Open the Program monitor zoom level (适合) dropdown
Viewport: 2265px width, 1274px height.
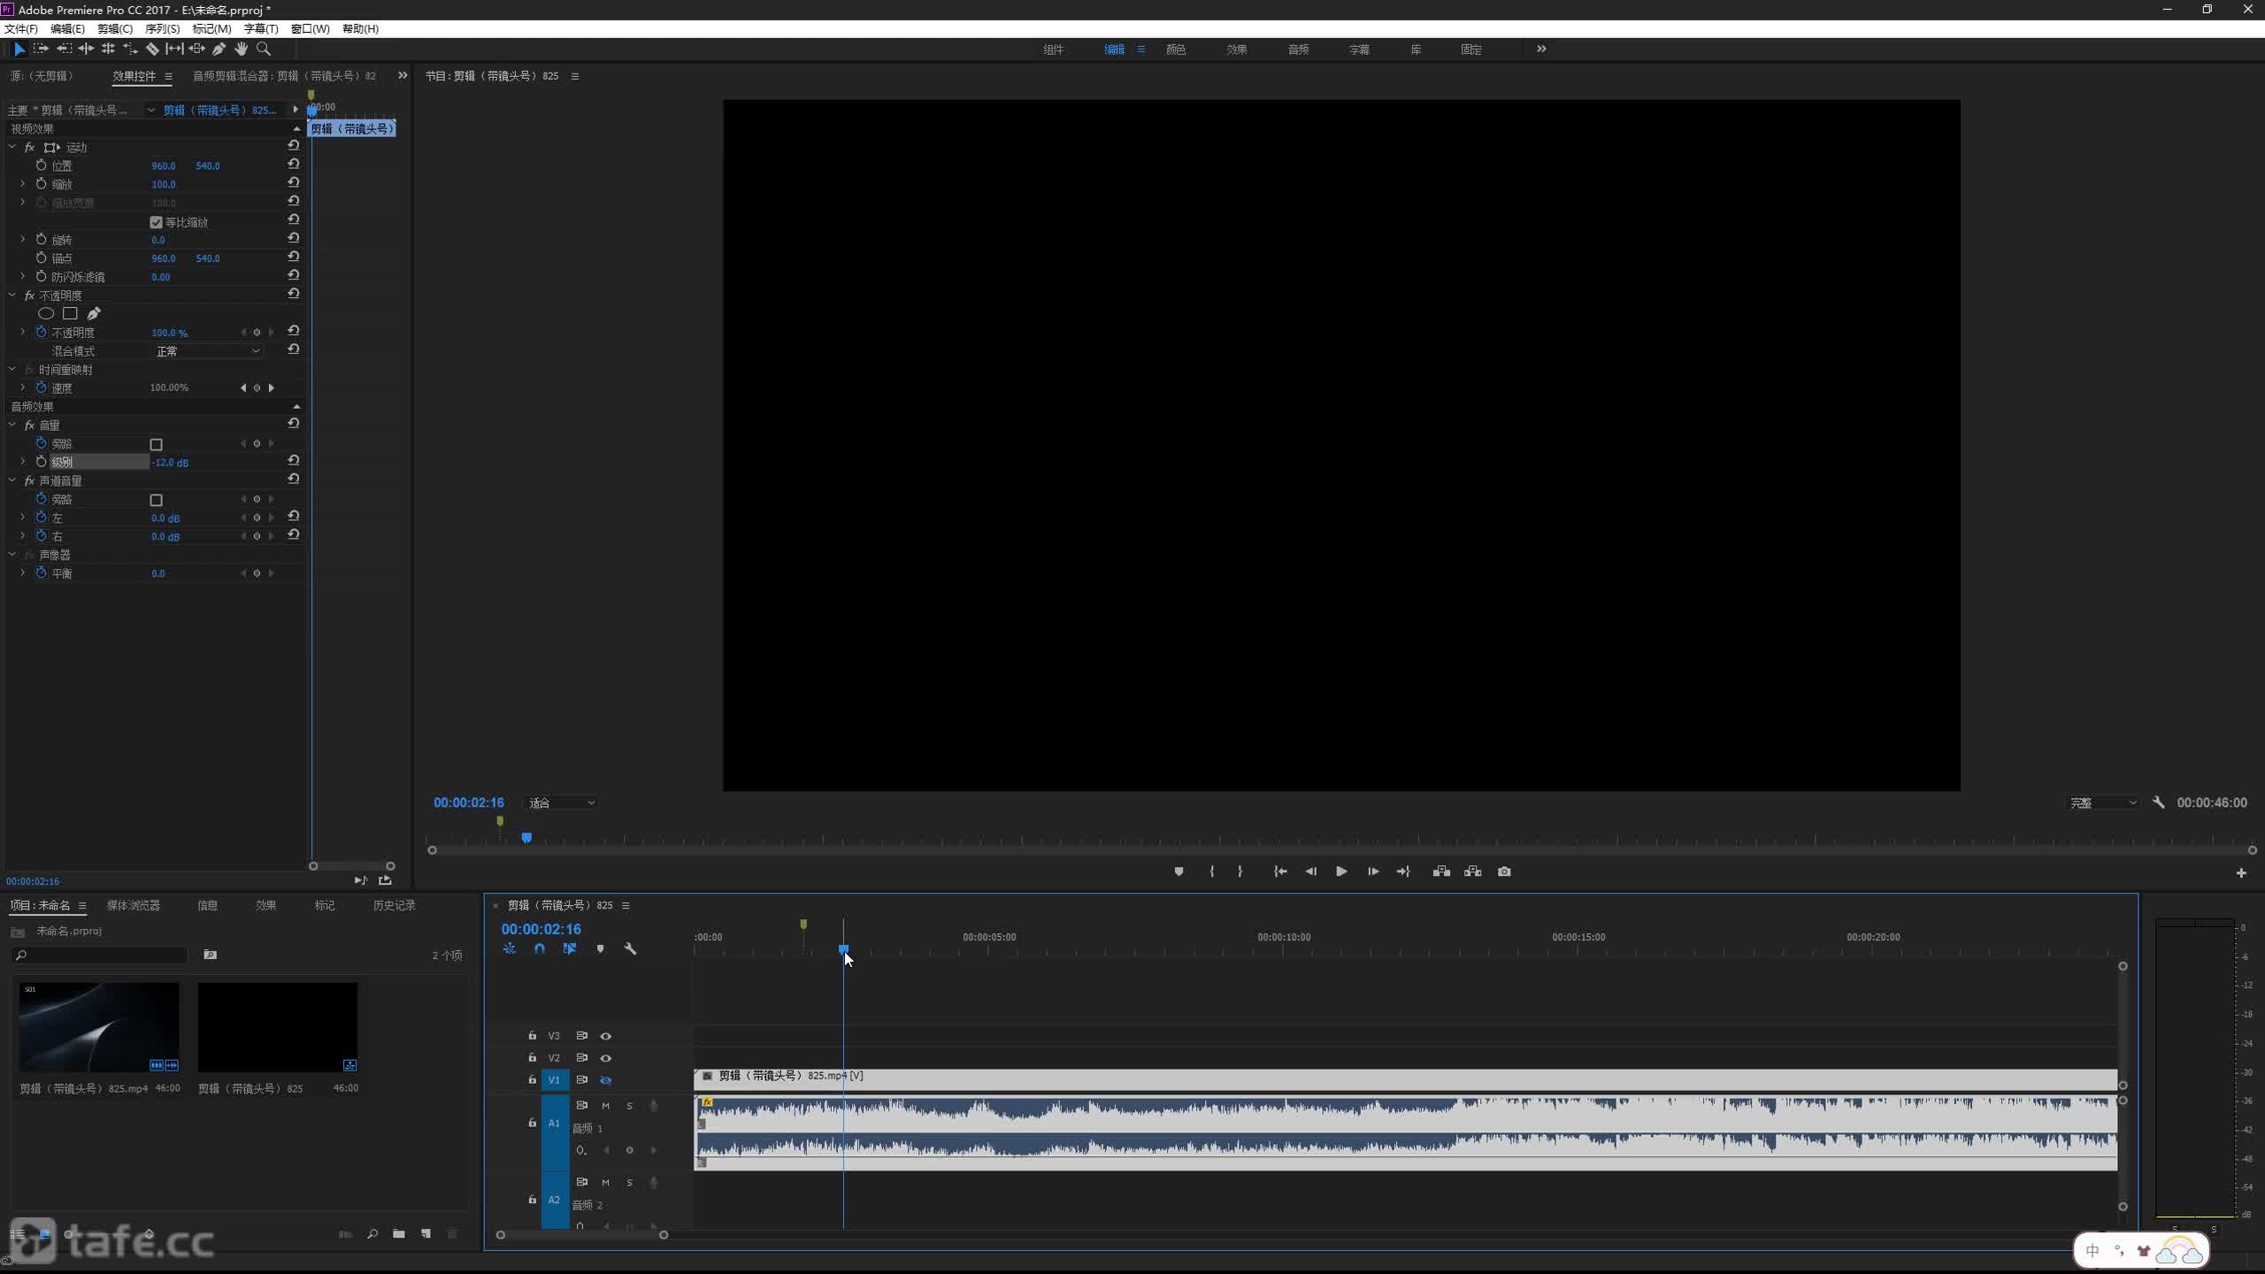pyautogui.click(x=561, y=802)
